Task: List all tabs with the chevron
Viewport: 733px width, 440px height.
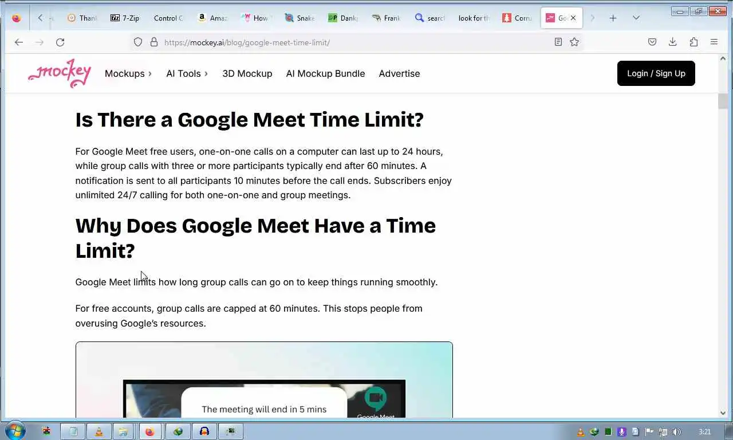Action: click(x=636, y=18)
